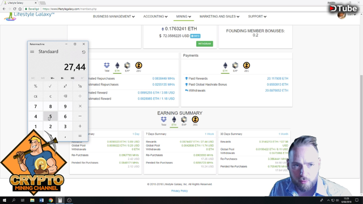Click calculator digit 2
363x204 pixels.
coord(50,126)
